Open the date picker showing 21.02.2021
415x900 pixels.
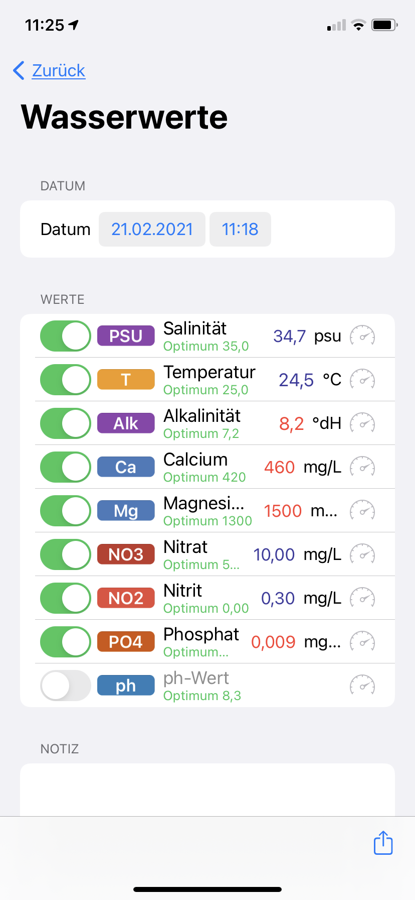[x=152, y=230]
